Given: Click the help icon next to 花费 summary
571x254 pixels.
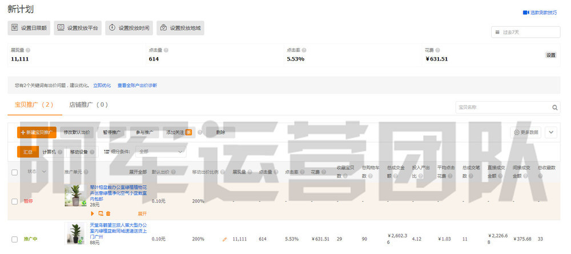Looking at the screenshot, I should [x=437, y=50].
